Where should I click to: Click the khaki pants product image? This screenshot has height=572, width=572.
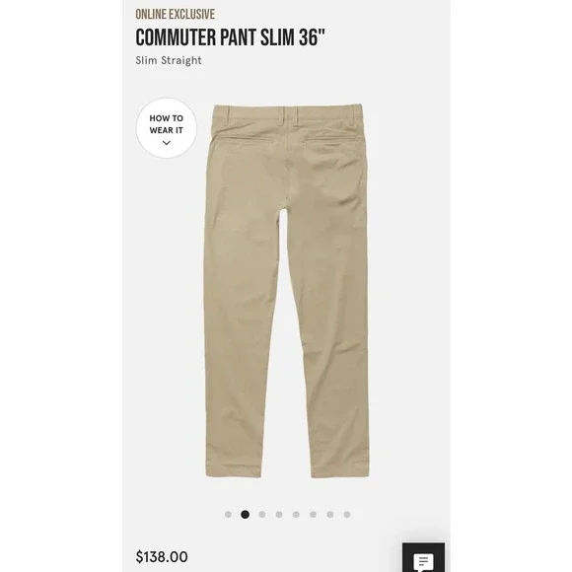click(x=287, y=291)
